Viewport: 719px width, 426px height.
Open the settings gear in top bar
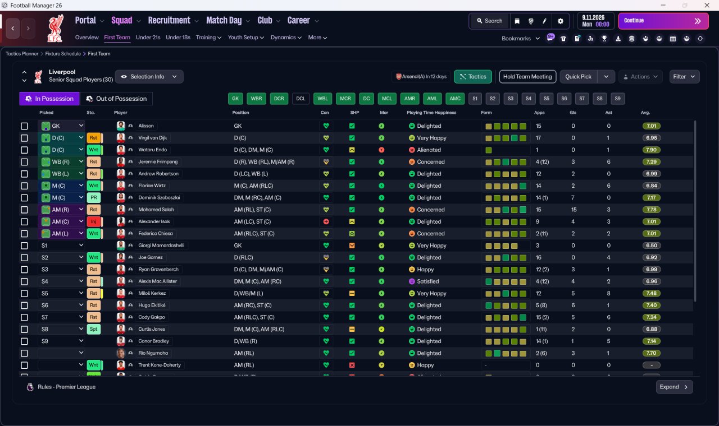point(560,21)
